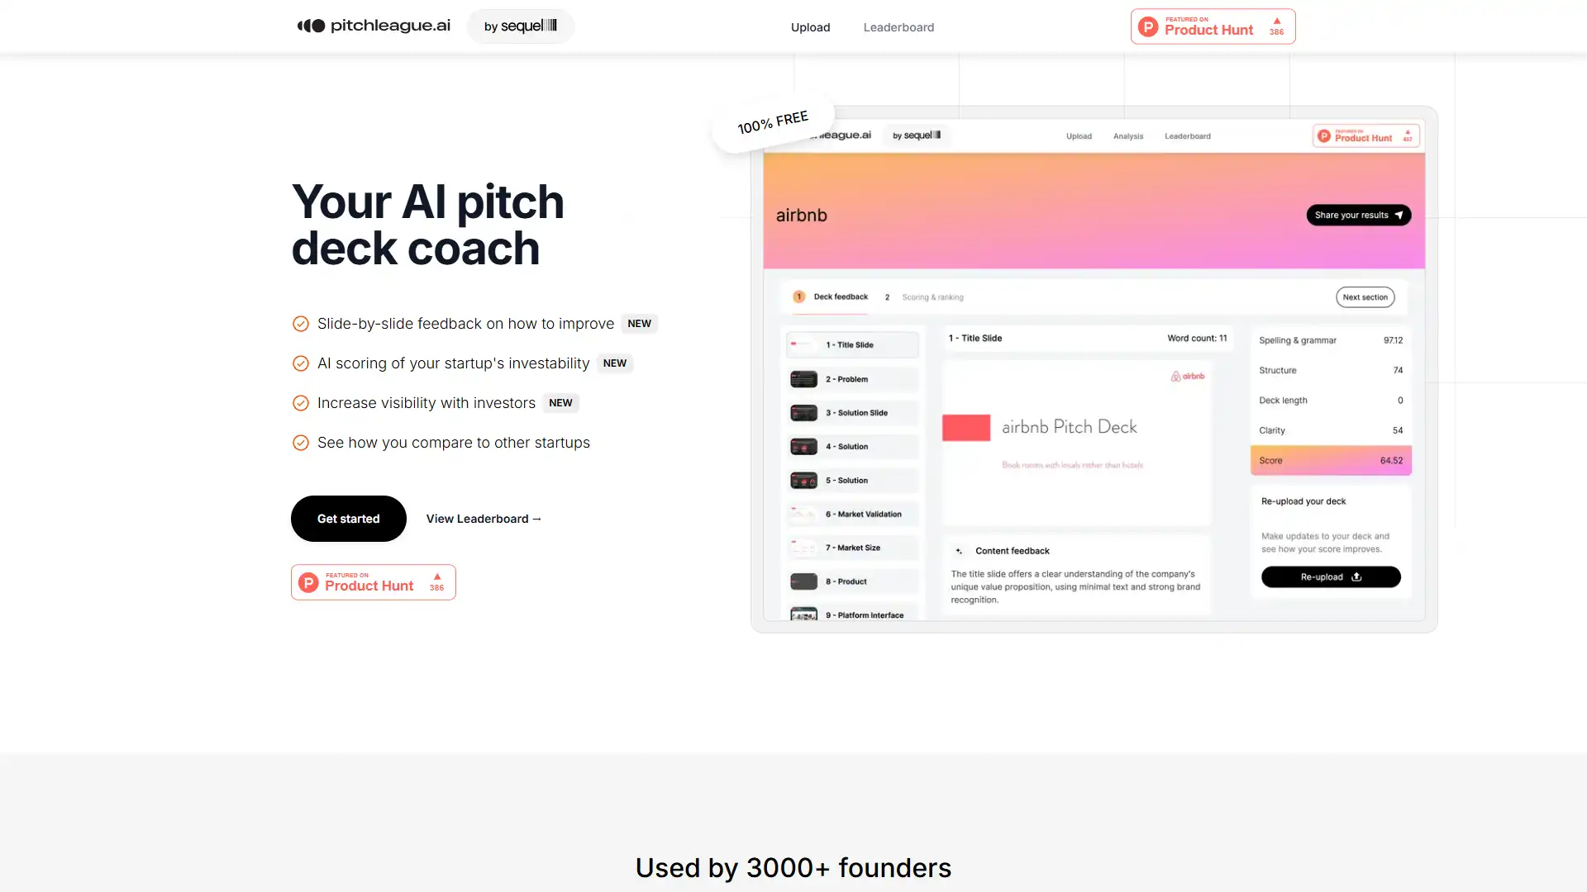Viewport: 1587px width, 892px height.
Task: Expand the Scoring and ranking section
Action: (x=933, y=297)
